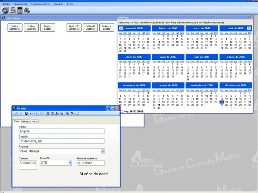Maximize the Alvarito window

(x=112, y=108)
